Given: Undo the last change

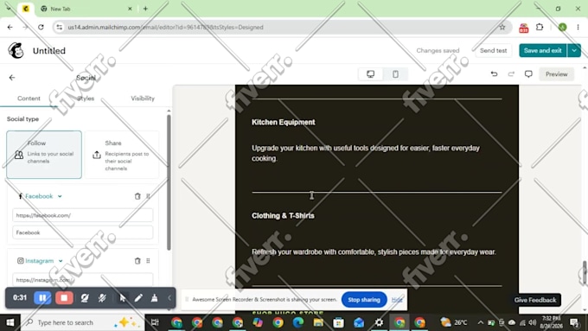Looking at the screenshot, I should (x=495, y=74).
